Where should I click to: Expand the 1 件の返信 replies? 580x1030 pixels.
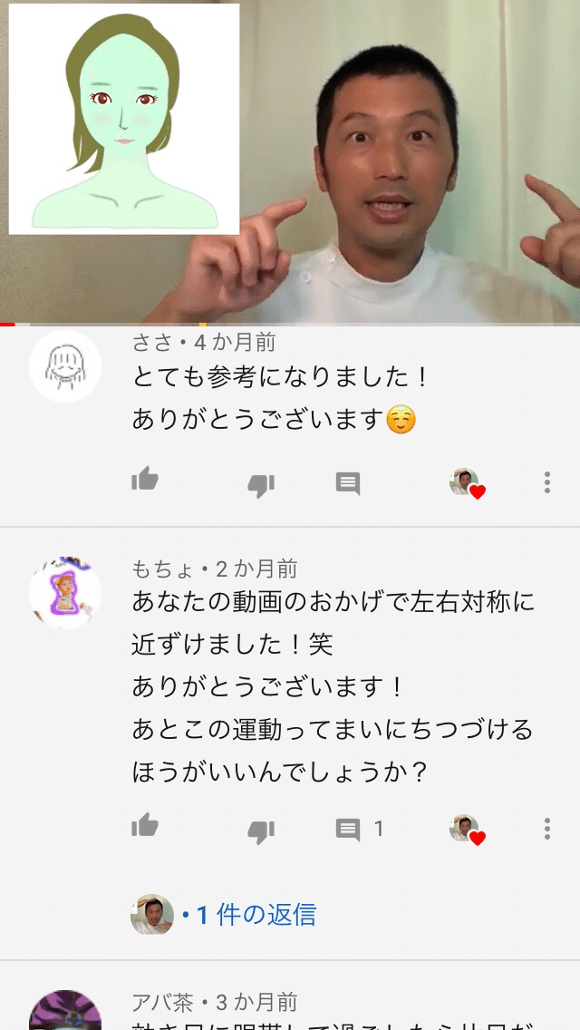pyautogui.click(x=249, y=914)
